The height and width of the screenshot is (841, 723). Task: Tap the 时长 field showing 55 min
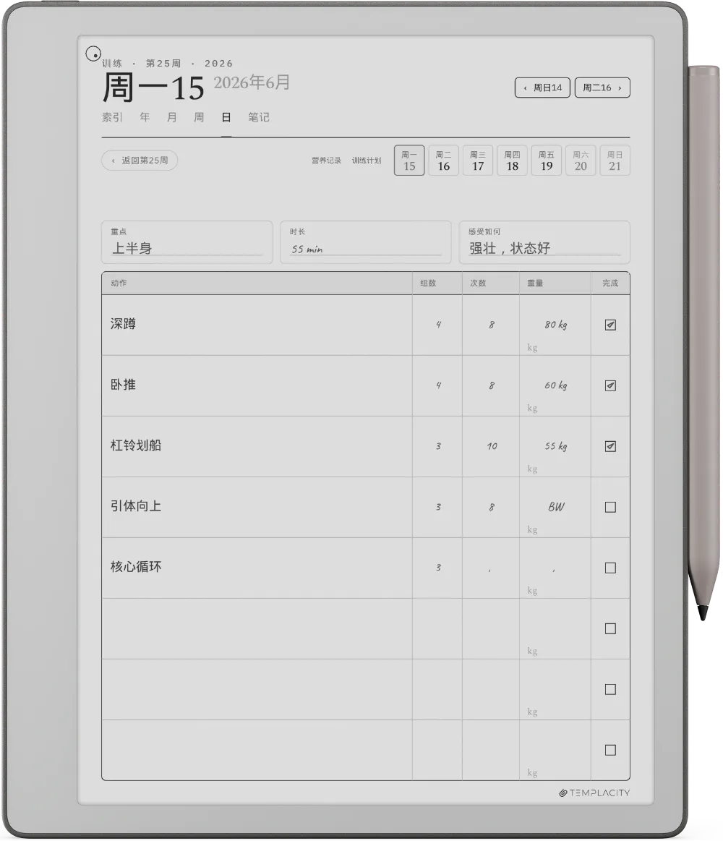pyautogui.click(x=366, y=242)
